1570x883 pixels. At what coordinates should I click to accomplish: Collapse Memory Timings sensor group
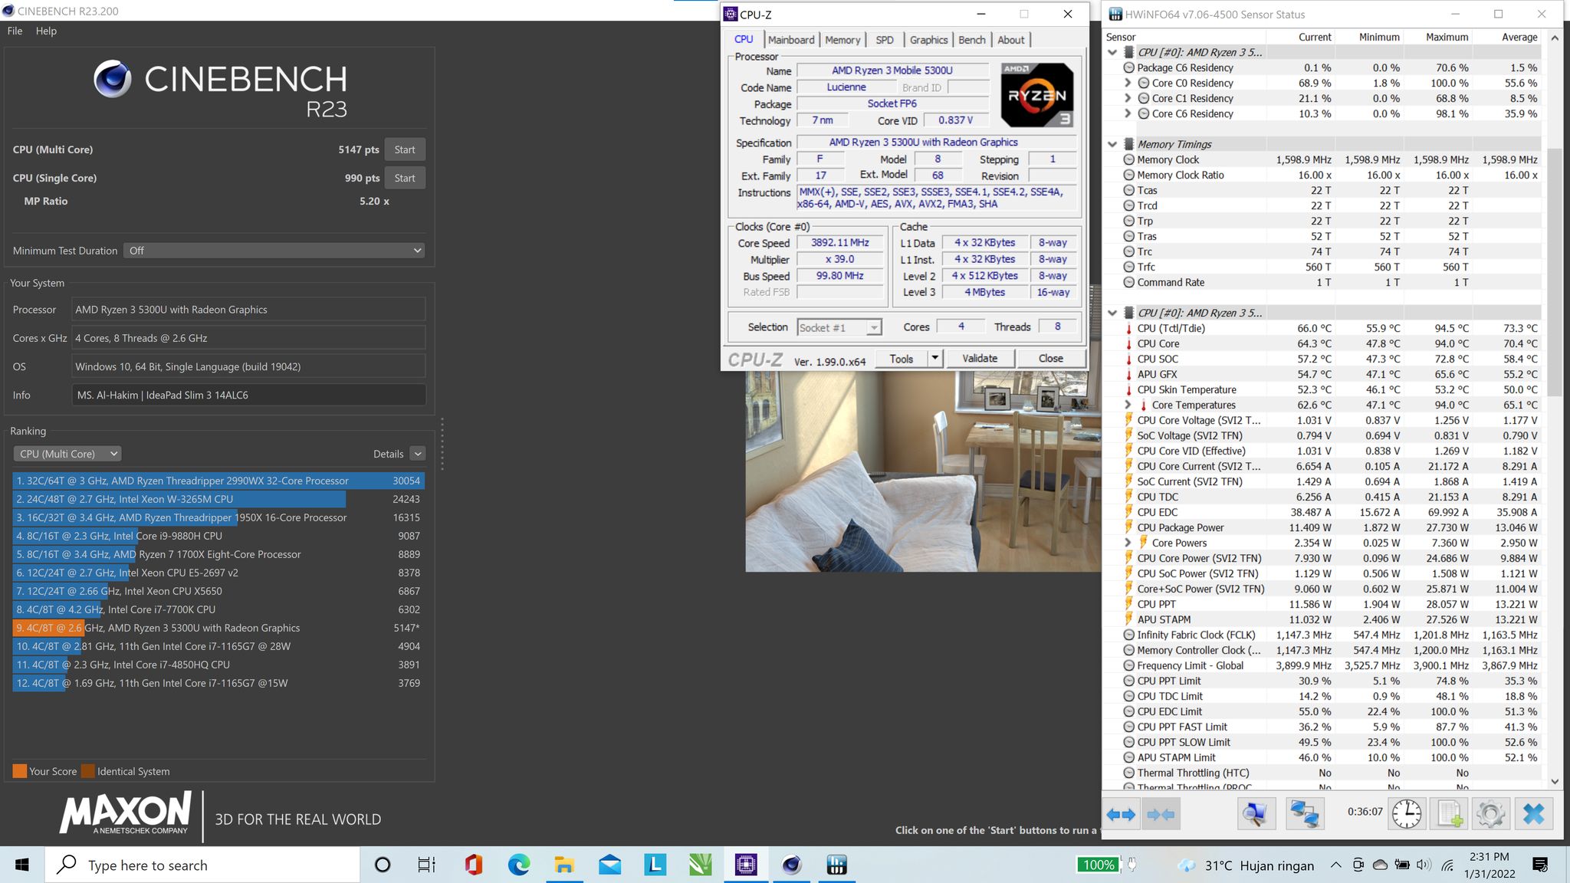(1112, 144)
